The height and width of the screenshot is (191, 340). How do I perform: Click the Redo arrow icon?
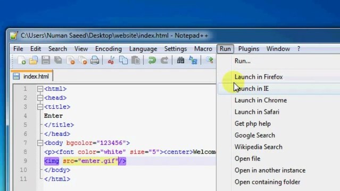tap(164, 60)
